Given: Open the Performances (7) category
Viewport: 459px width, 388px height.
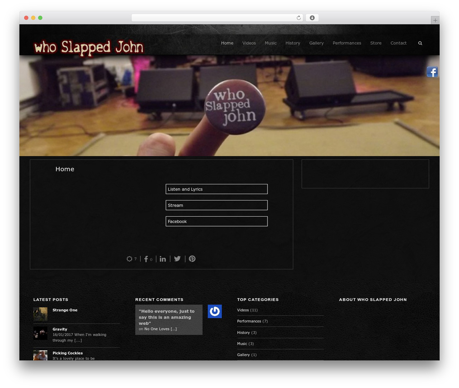Looking at the screenshot, I should [x=252, y=321].
